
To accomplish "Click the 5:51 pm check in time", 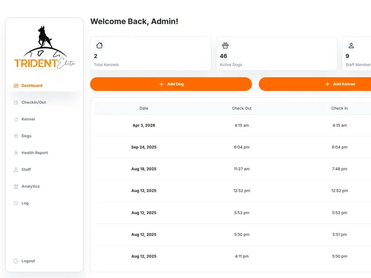I will click(x=339, y=234).
